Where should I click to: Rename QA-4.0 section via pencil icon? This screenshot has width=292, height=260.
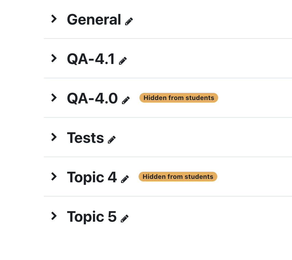(x=126, y=100)
